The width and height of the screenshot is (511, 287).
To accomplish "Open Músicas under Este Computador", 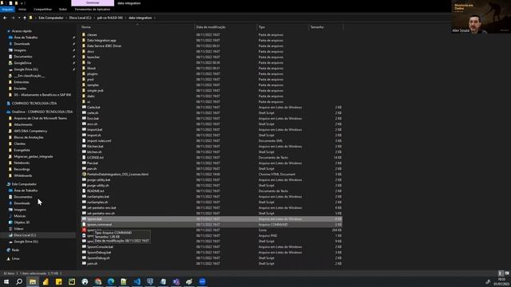I will pos(19,216).
